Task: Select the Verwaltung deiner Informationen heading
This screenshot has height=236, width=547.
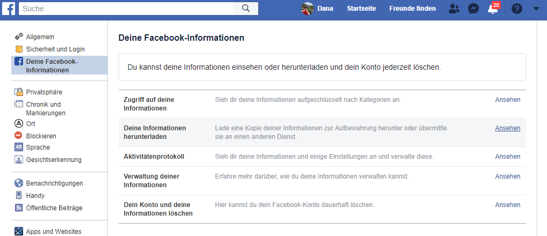Action: coord(151,181)
